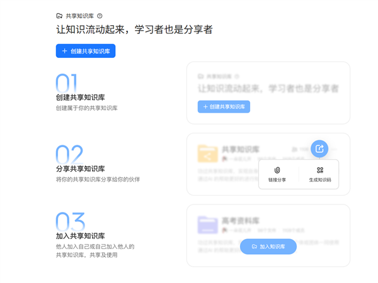Click the 高考资料库 card title
Image resolution: width=378 pixels, height=283 pixels.
(x=239, y=221)
